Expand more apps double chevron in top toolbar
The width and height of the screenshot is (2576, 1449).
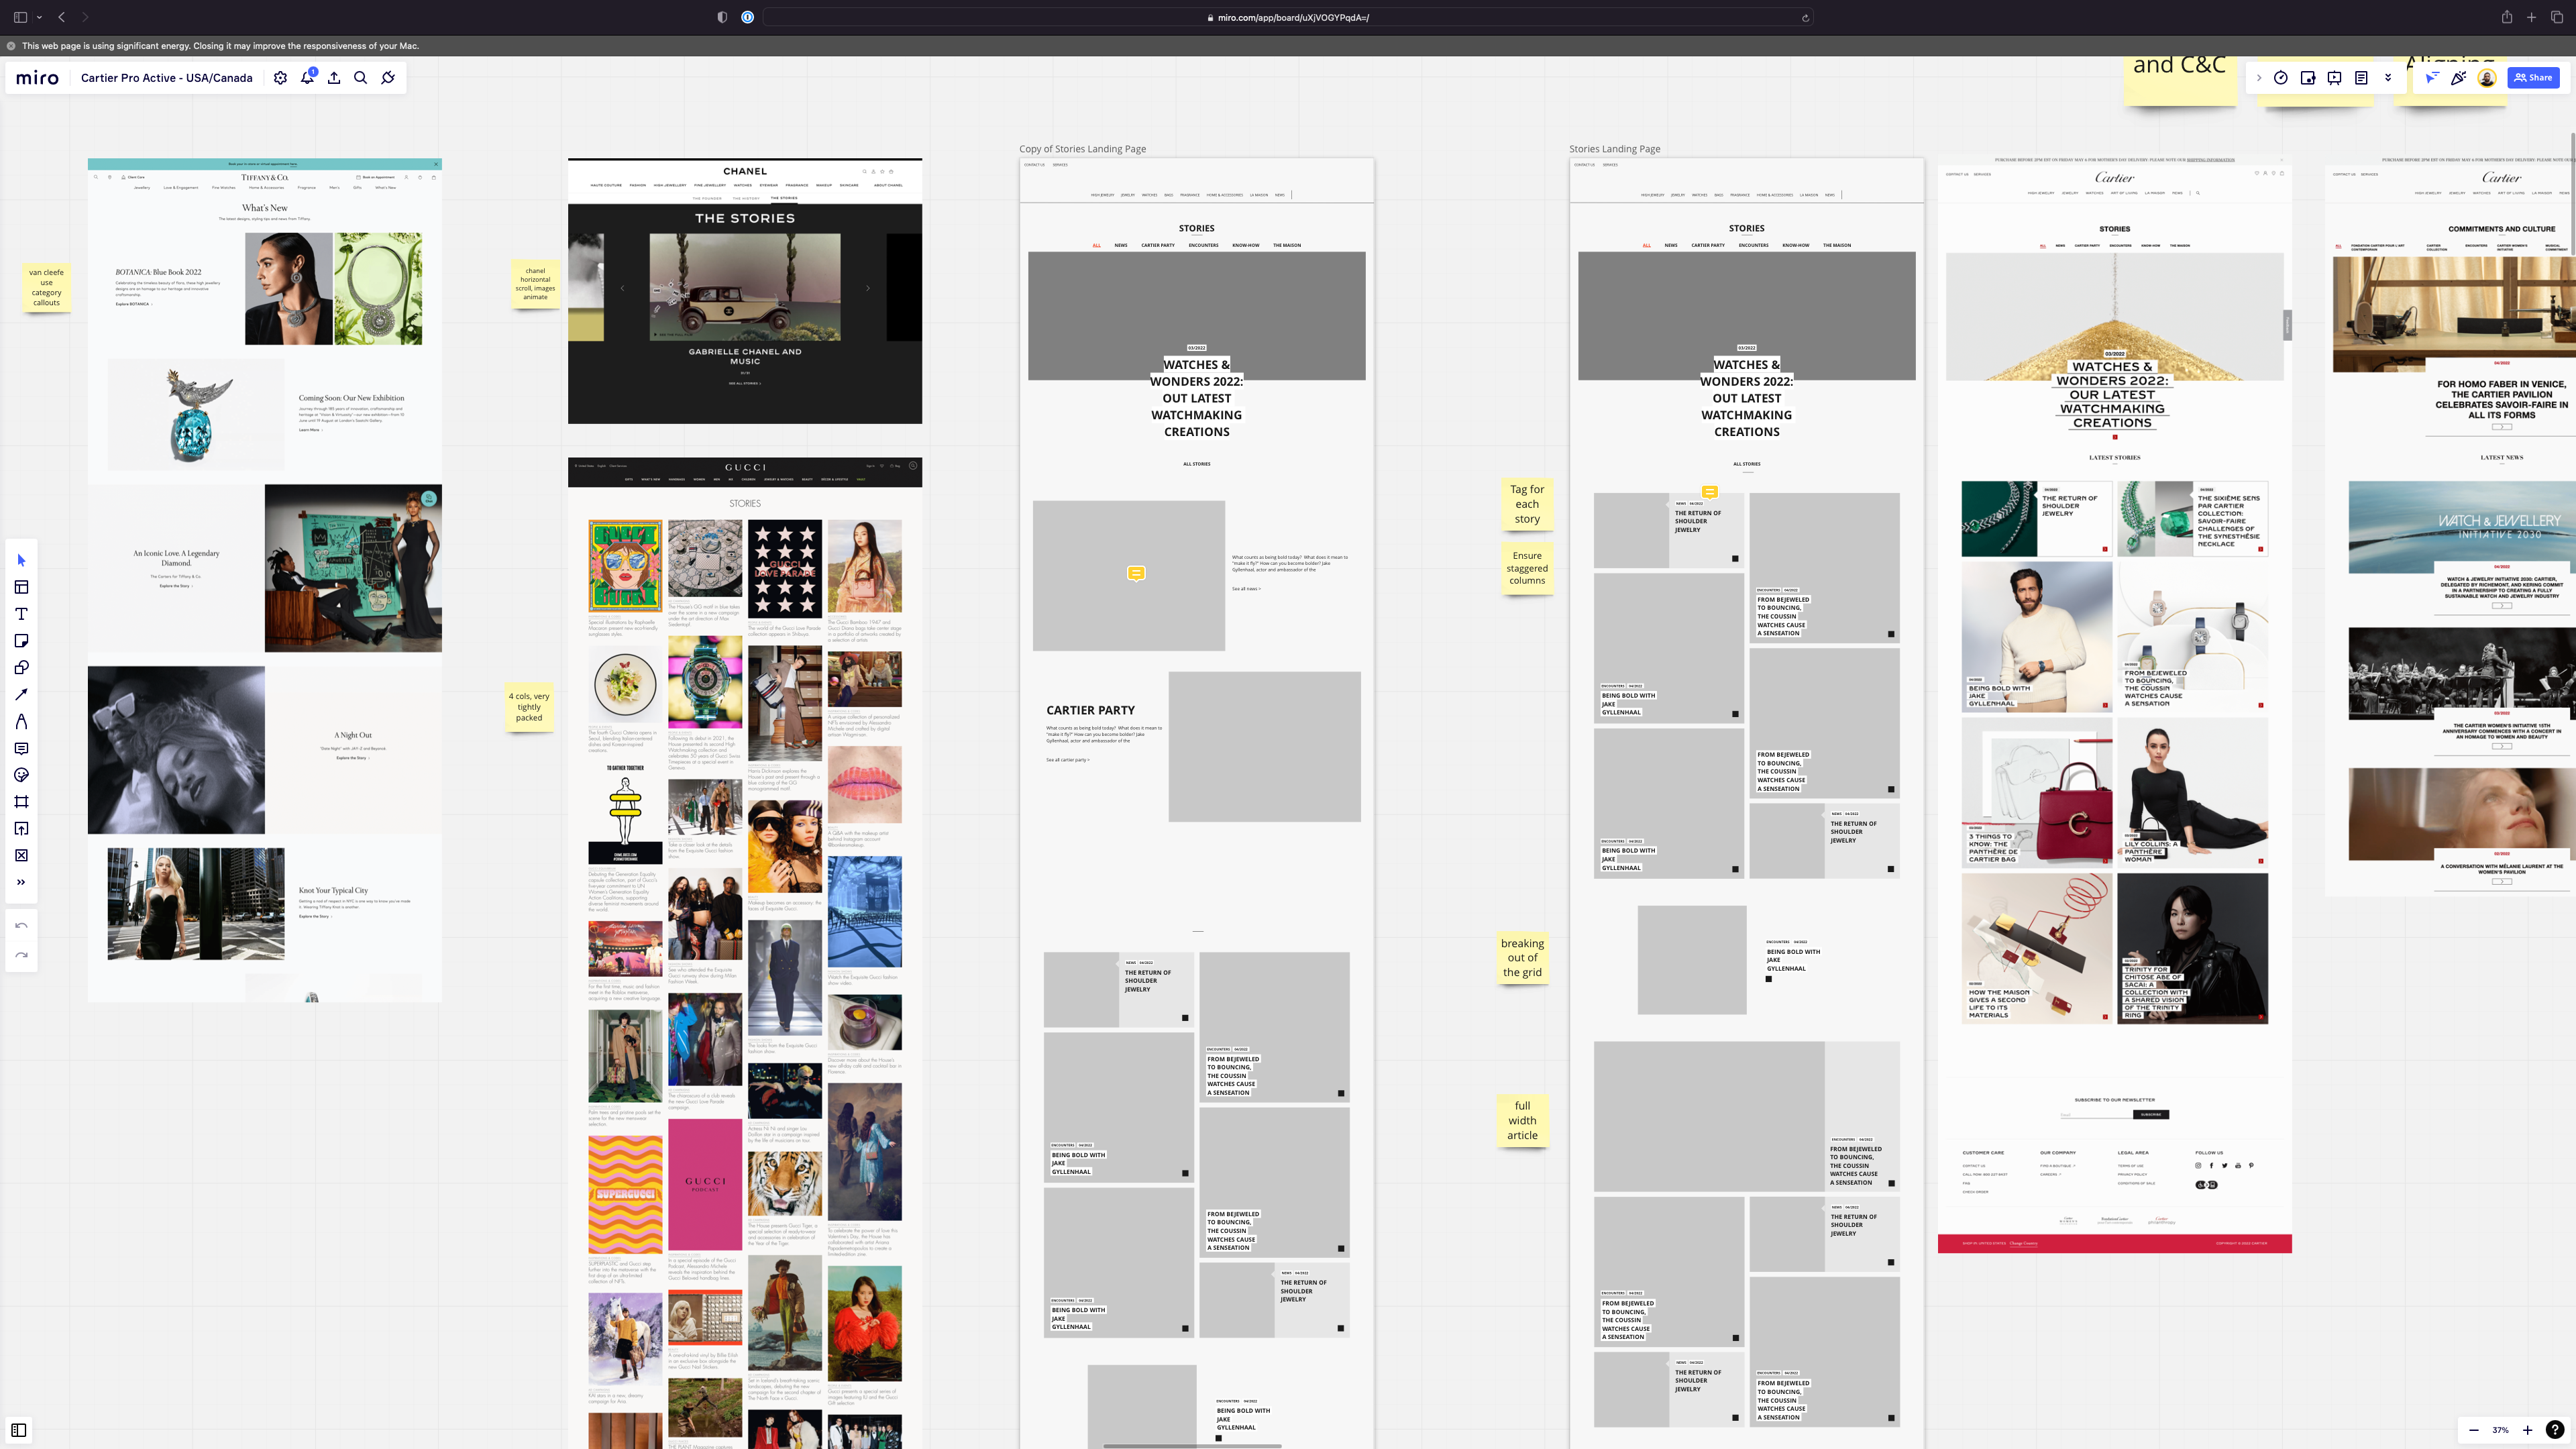tap(2388, 78)
